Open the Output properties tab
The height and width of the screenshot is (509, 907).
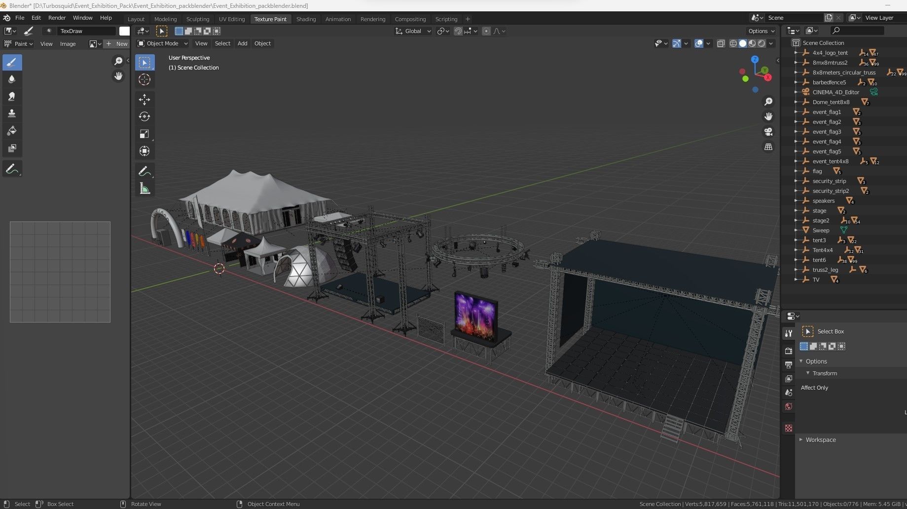click(789, 365)
